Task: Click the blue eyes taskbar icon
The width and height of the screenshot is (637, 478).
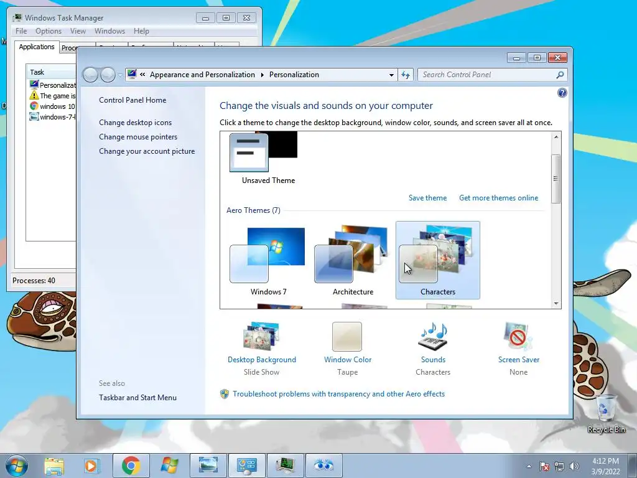Action: [x=323, y=466]
